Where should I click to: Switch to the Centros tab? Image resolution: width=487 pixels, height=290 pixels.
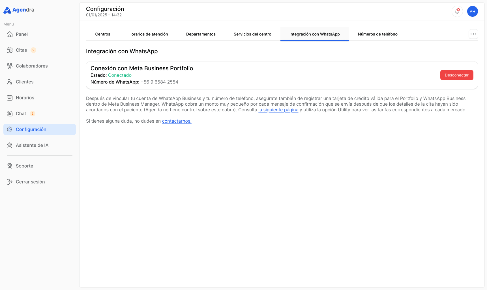(103, 34)
